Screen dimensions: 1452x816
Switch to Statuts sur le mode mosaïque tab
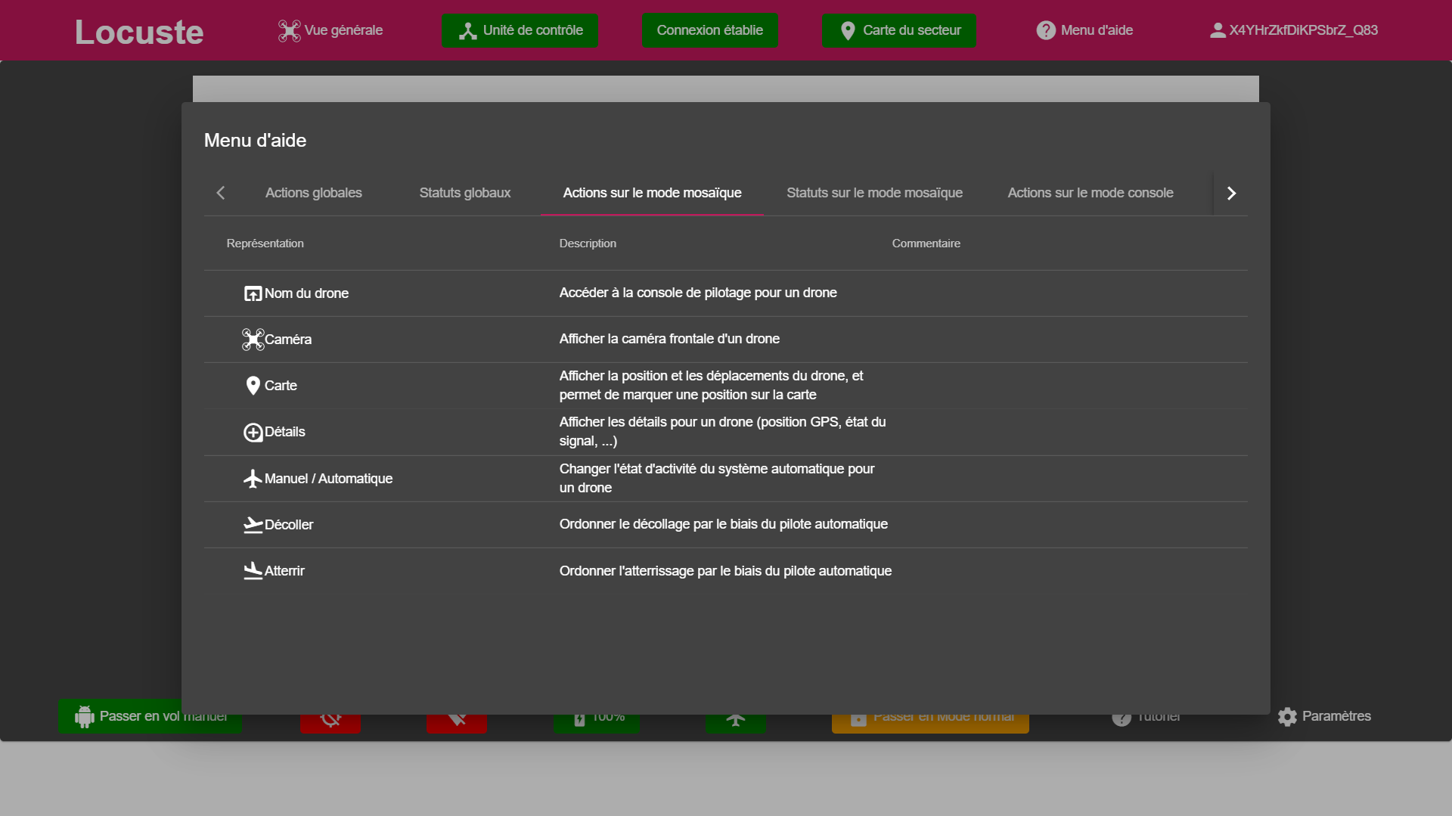[874, 193]
